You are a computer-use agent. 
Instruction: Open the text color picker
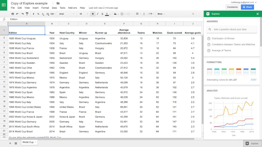pos(107,14)
